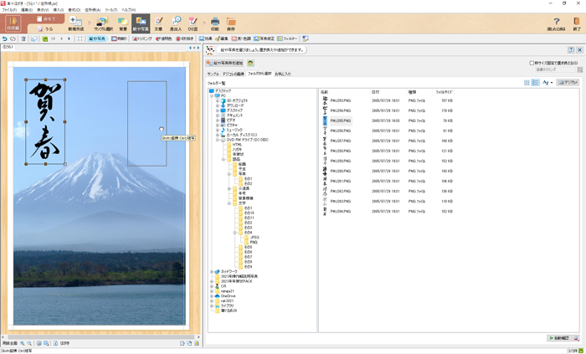
Task: Open the 住所録 address book icon
Action: pos(13,23)
